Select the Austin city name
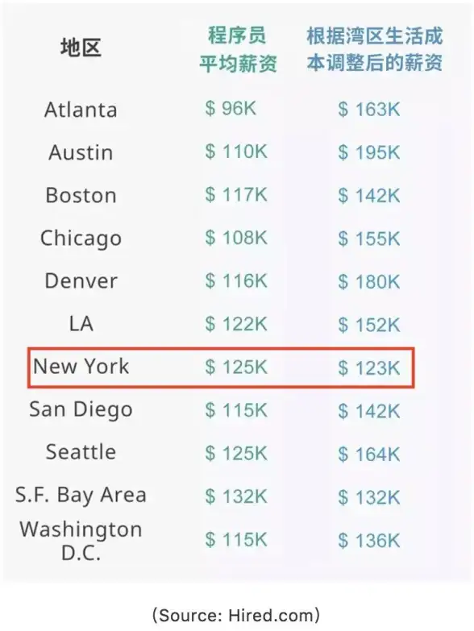474x631 pixels. 81,152
